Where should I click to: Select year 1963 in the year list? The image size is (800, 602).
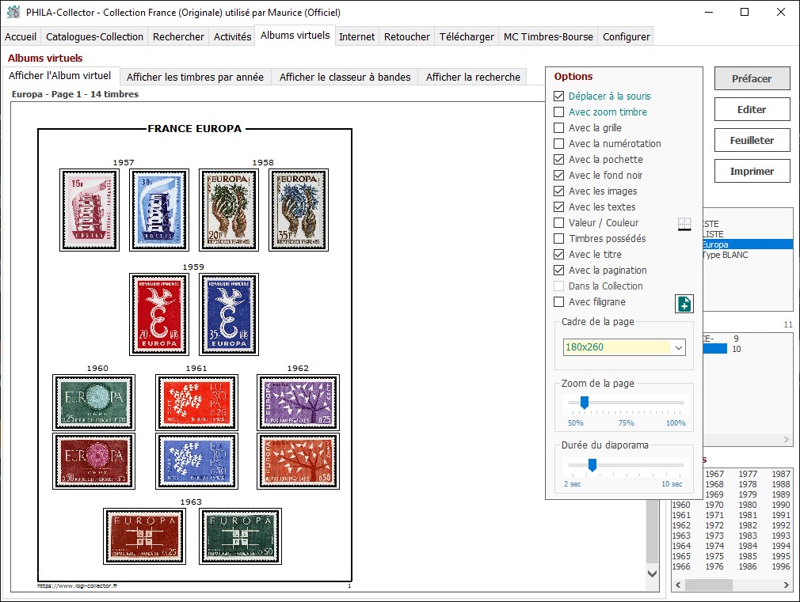(681, 536)
